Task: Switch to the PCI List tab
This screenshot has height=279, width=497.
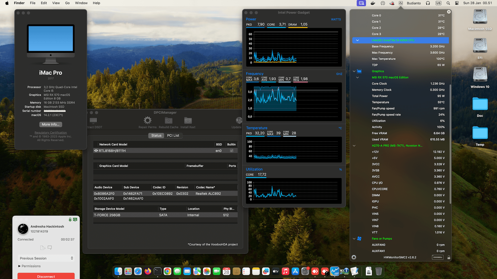Action: (x=173, y=135)
